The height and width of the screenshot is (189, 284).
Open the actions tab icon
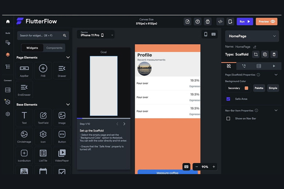click(x=244, y=66)
